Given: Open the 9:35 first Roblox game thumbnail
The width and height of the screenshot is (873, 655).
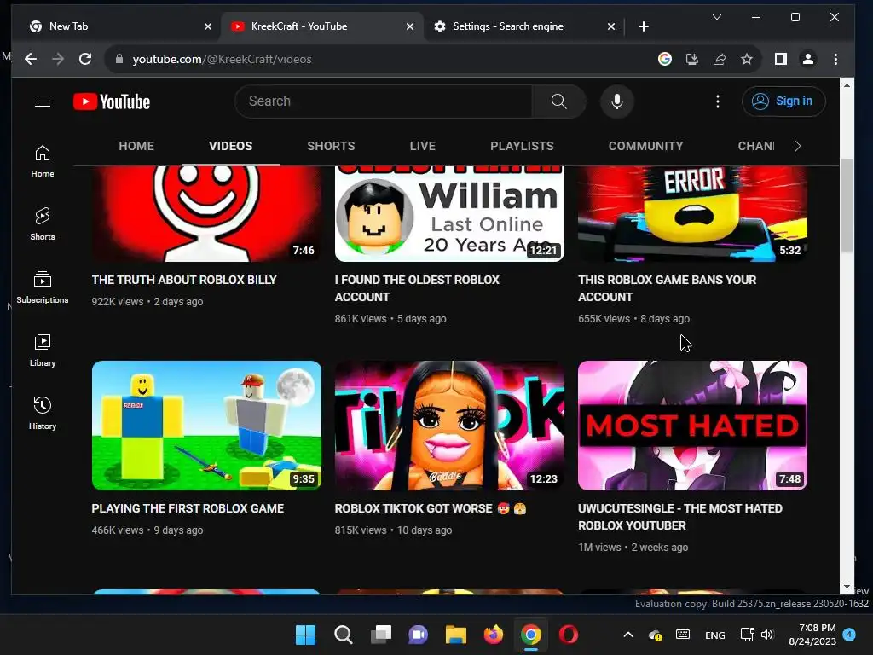Looking at the screenshot, I should click(x=206, y=426).
